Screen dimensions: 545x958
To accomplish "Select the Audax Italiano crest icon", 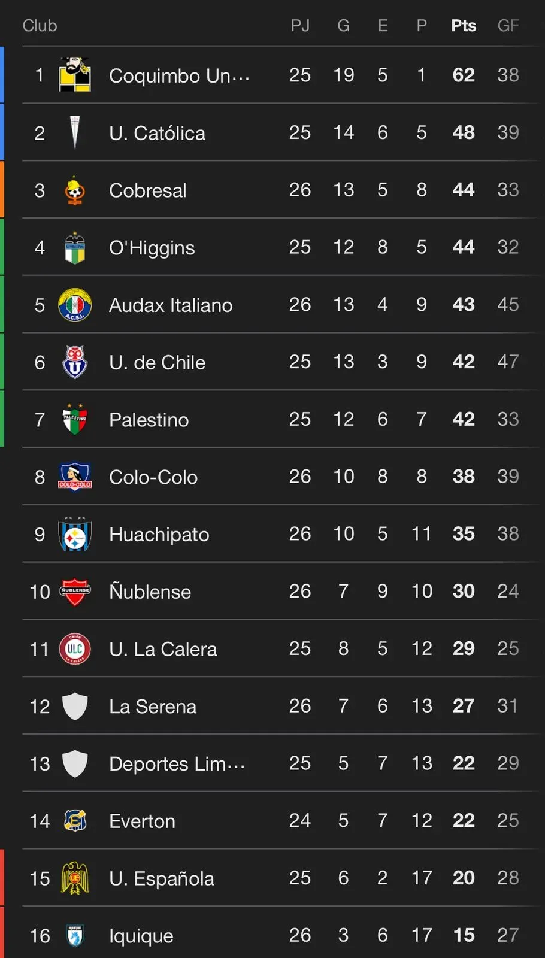I will [x=75, y=305].
